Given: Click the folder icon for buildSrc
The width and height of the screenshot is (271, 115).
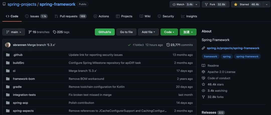Looking at the screenshot, I should [8, 63].
